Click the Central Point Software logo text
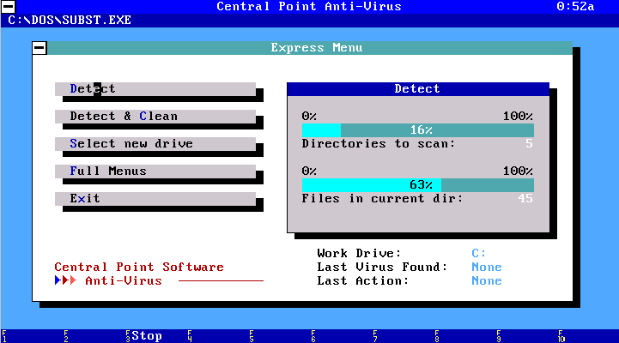 [139, 267]
